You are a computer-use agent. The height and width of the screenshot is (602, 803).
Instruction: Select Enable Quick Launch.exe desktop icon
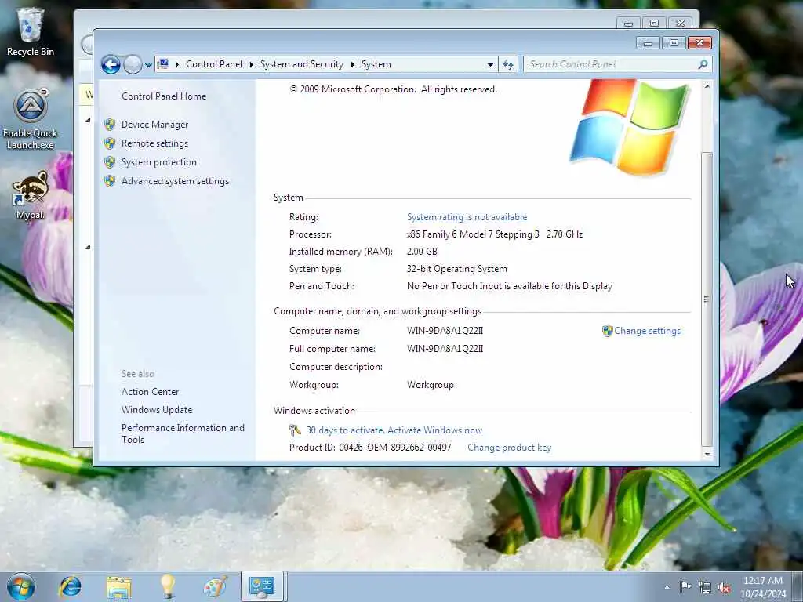click(31, 119)
